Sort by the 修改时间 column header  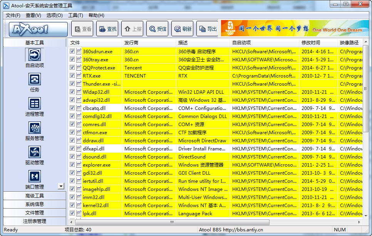(318, 43)
